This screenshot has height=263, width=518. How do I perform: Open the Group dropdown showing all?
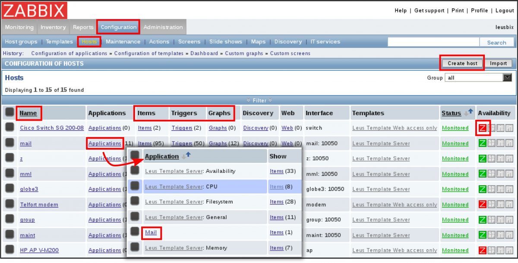[507, 78]
